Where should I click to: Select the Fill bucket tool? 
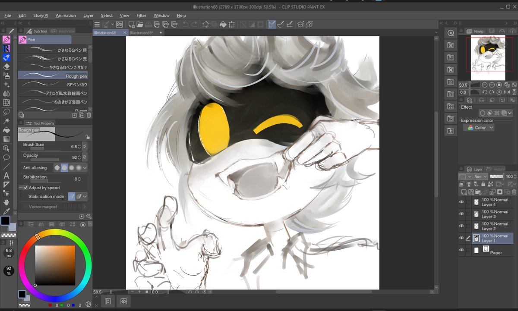pyautogui.click(x=6, y=130)
